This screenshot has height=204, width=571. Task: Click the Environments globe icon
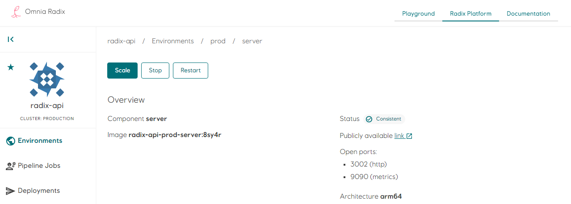pyautogui.click(x=11, y=141)
